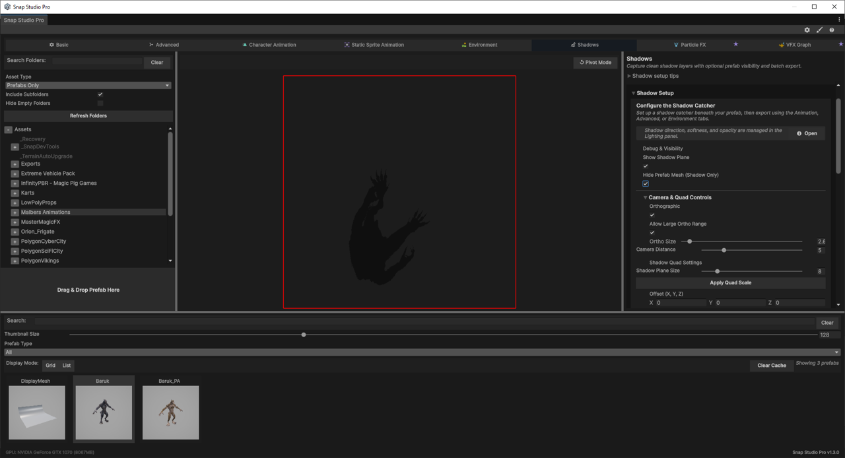Expand the Orion_Frigate folder
This screenshot has width=845, height=458.
[15, 232]
